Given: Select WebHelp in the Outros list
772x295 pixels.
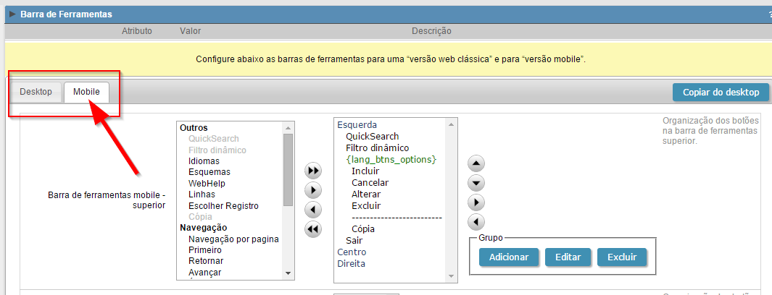Looking at the screenshot, I should (x=207, y=183).
